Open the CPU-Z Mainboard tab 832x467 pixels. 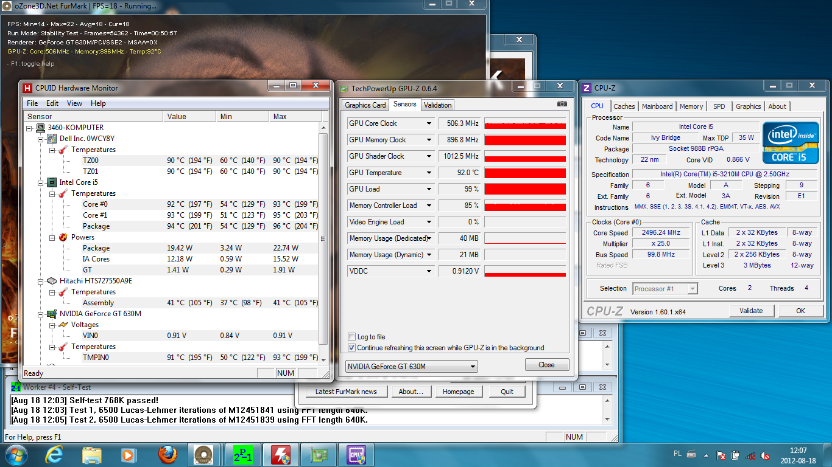point(657,106)
